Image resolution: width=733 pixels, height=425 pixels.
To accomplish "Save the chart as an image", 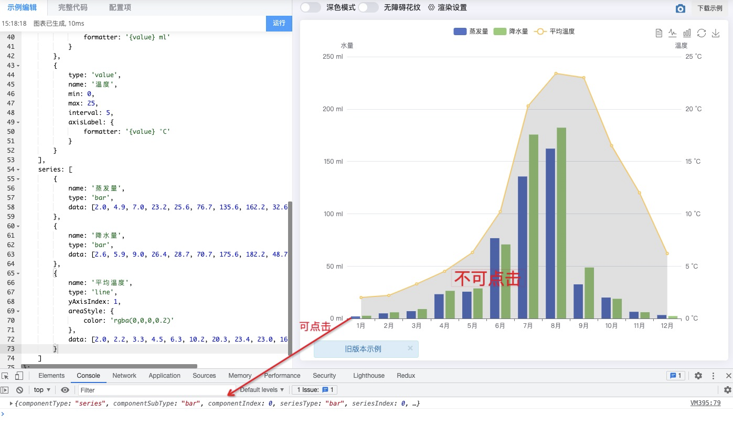I will tap(715, 33).
